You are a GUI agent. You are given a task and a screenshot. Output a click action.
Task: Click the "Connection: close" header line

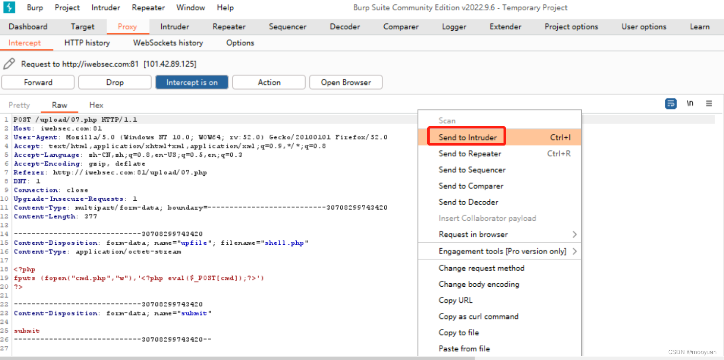coord(51,190)
